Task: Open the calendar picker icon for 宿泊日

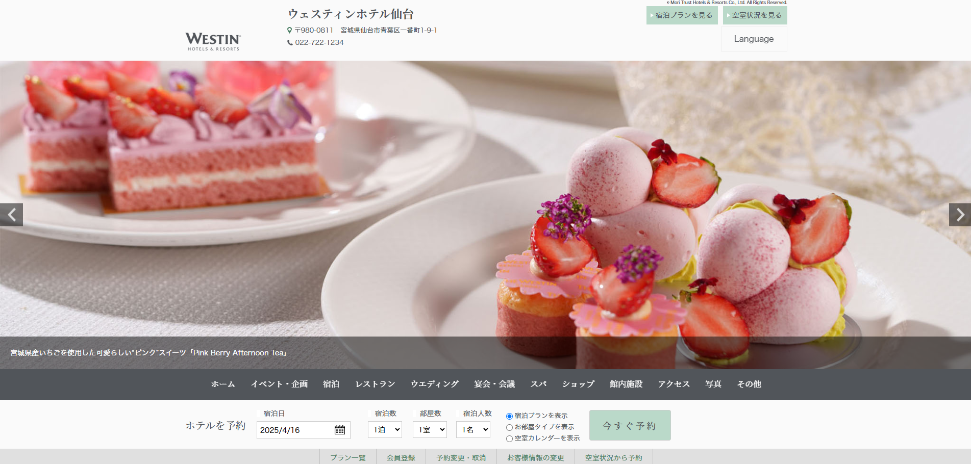Action: [x=340, y=430]
